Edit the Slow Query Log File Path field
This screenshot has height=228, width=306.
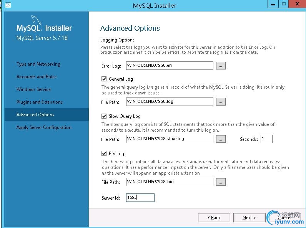click(x=170, y=139)
